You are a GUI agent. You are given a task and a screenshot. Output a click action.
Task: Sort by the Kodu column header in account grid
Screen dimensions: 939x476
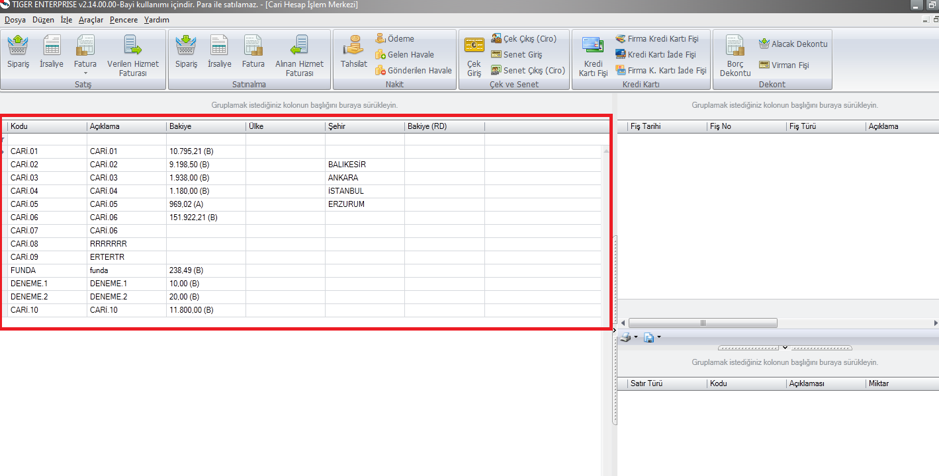click(x=47, y=126)
